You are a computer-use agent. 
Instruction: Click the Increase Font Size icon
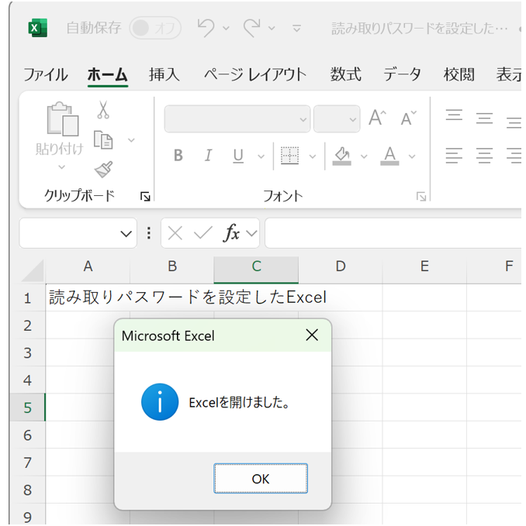(x=377, y=118)
